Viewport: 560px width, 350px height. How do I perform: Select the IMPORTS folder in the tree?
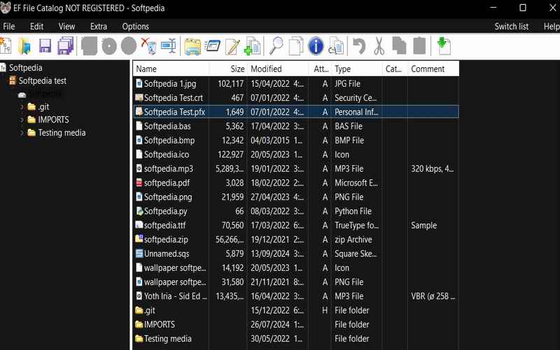(x=53, y=120)
